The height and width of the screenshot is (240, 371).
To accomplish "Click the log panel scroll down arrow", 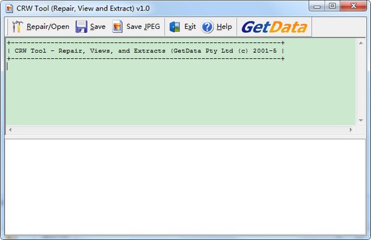I will click(x=361, y=120).
